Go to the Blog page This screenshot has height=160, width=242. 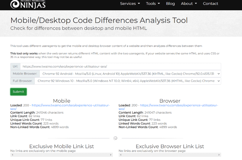click(170, 4)
